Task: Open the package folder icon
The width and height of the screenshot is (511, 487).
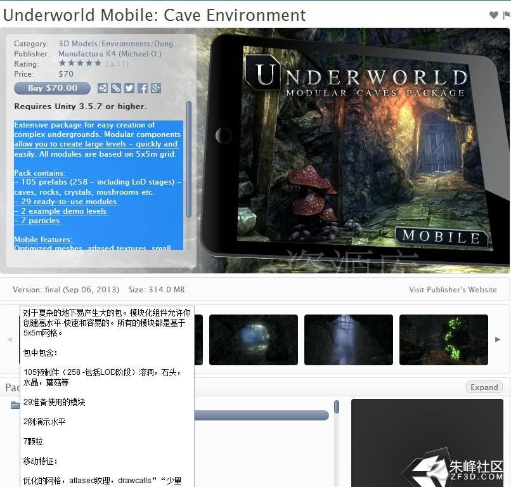Action: (15, 405)
